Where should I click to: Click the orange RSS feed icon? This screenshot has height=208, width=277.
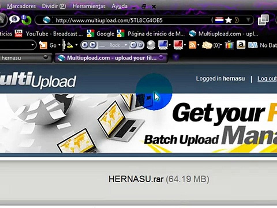192,45
